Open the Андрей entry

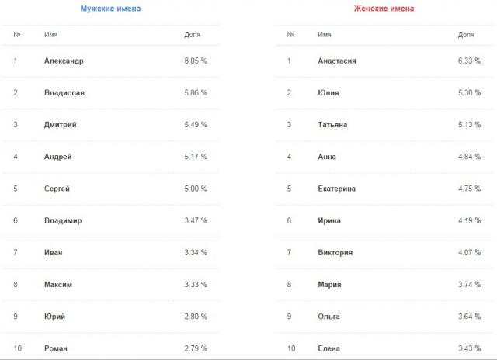point(58,157)
